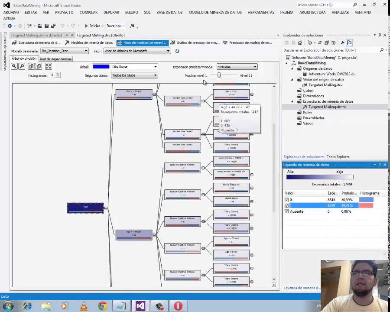Open the Cuadro de herramientas side panel
The image size is (390, 312).
click(x=5, y=51)
